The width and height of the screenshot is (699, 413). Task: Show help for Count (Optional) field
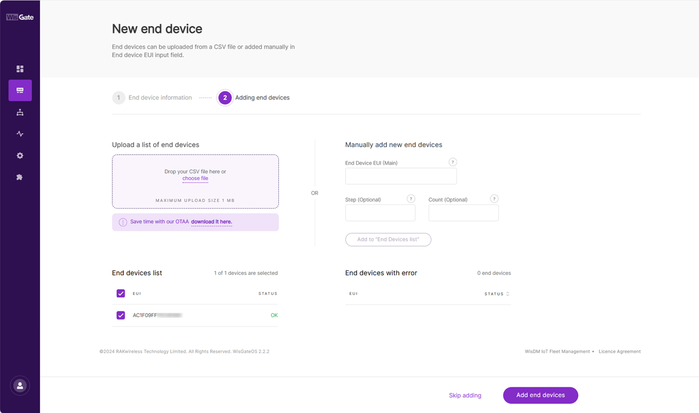(x=494, y=198)
